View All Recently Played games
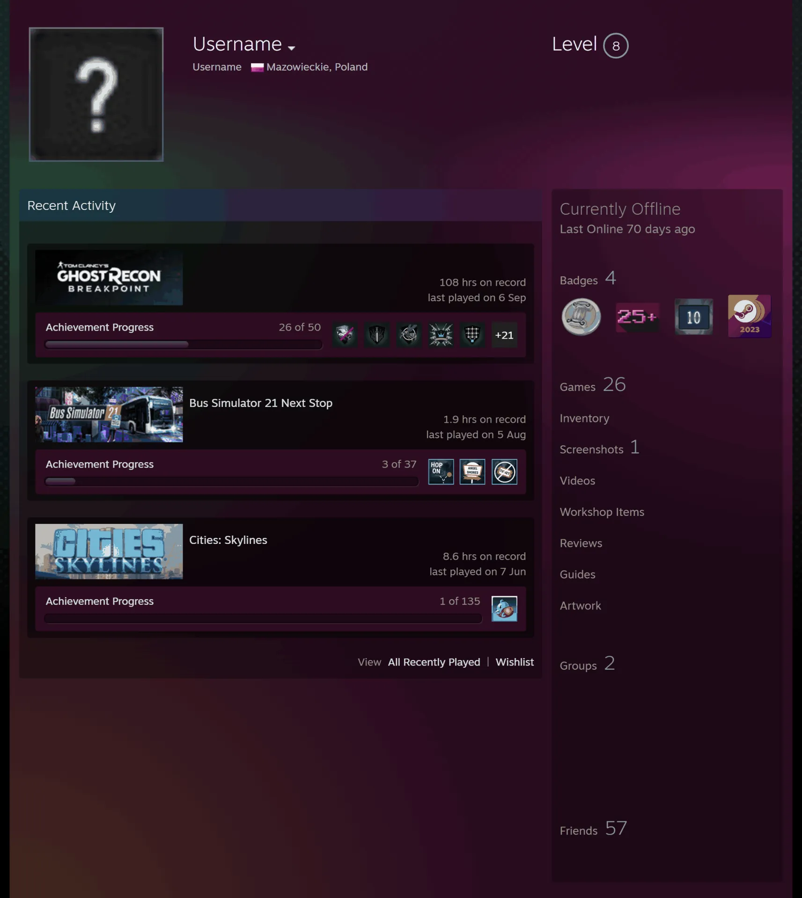The height and width of the screenshot is (898, 802). coord(434,662)
